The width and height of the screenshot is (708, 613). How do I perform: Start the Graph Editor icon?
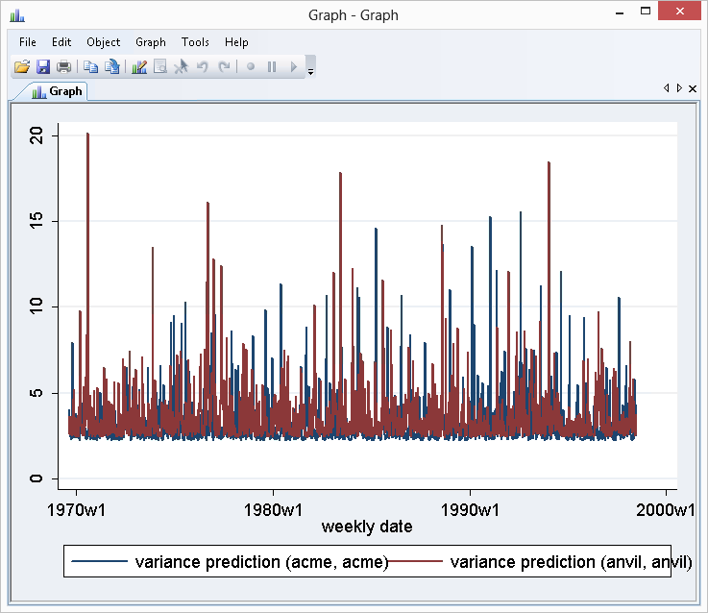139,67
